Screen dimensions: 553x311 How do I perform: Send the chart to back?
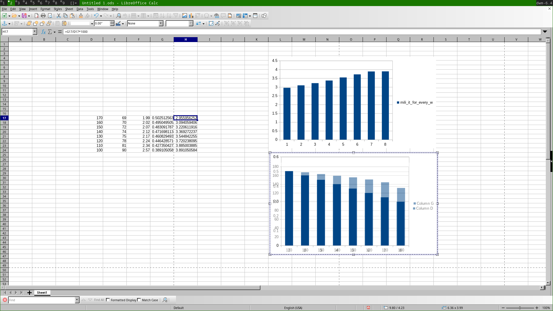tap(49, 23)
